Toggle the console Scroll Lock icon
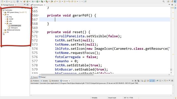Screen dimensions: 177x99 click(145, 81)
